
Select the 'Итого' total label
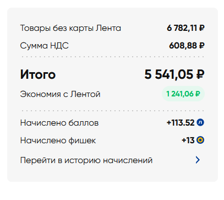38,74
